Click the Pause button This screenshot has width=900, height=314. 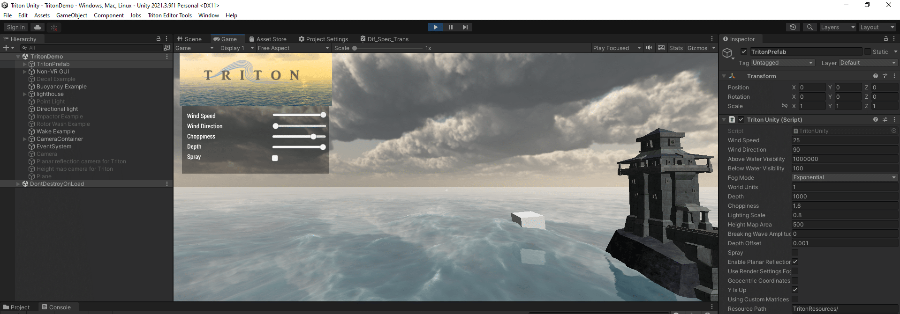pos(450,27)
